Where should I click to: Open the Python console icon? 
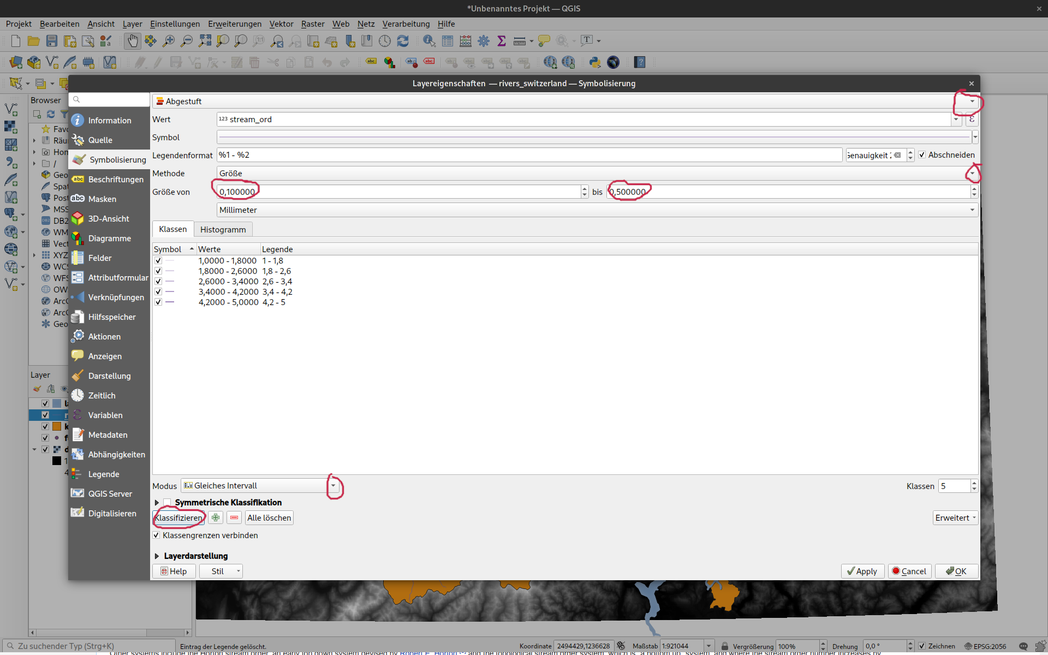[x=595, y=62]
